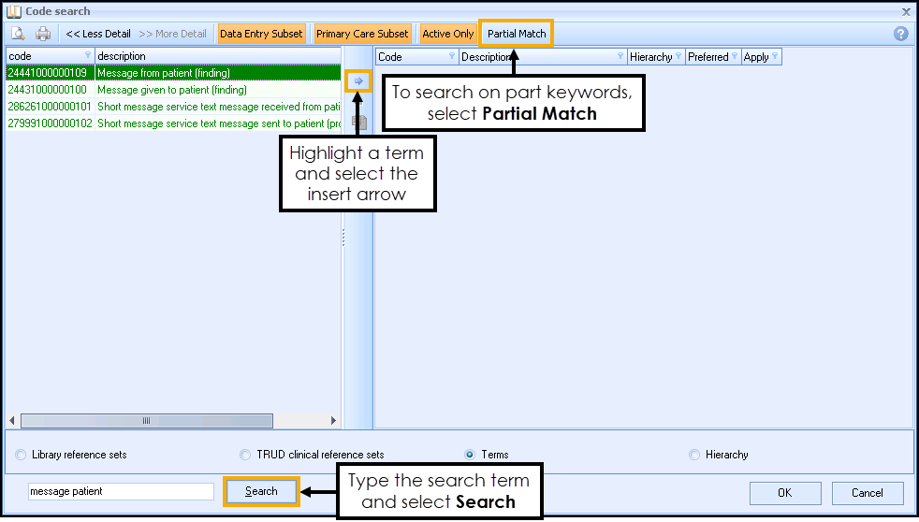This screenshot has height=522, width=919.
Task: Toggle the Active Only filter
Action: (x=447, y=34)
